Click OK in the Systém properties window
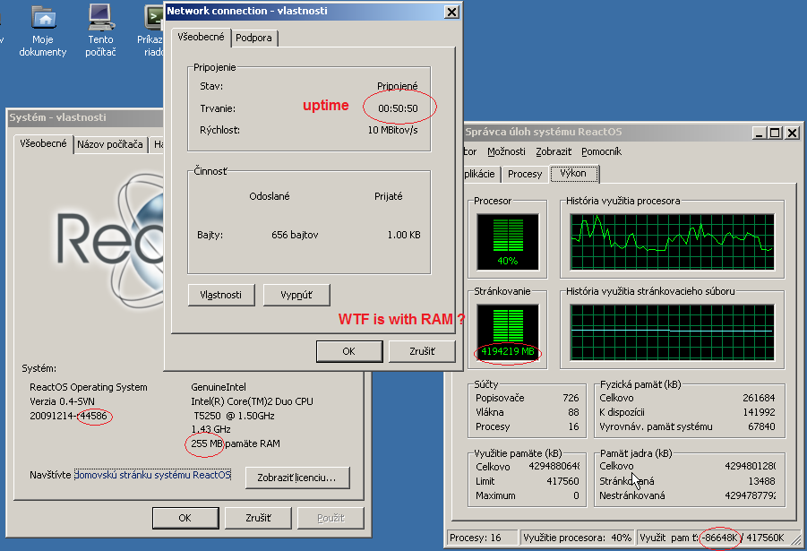This screenshot has width=807, height=551. click(185, 518)
